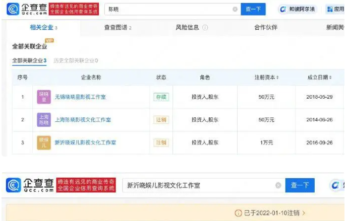Click the 状态 column header
The height and width of the screenshot is (221, 346).
[x=161, y=78]
